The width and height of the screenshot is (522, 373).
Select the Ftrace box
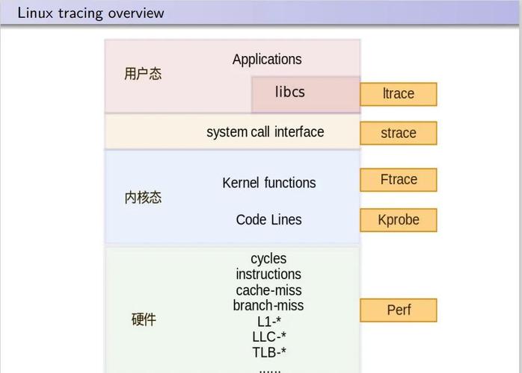(399, 180)
